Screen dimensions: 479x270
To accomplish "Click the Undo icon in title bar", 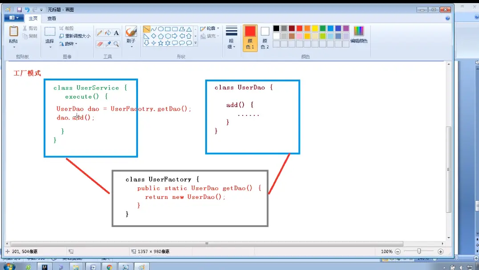I will click(x=27, y=10).
